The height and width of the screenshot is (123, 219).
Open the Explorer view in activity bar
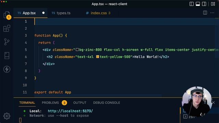[7, 15]
